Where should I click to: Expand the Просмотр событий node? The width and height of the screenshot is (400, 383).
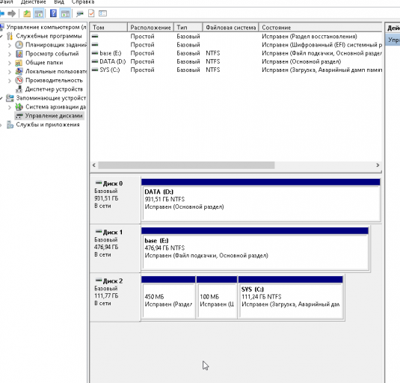click(10, 54)
